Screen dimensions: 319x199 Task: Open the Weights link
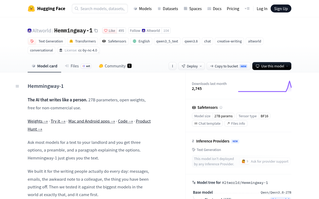click(x=38, y=121)
